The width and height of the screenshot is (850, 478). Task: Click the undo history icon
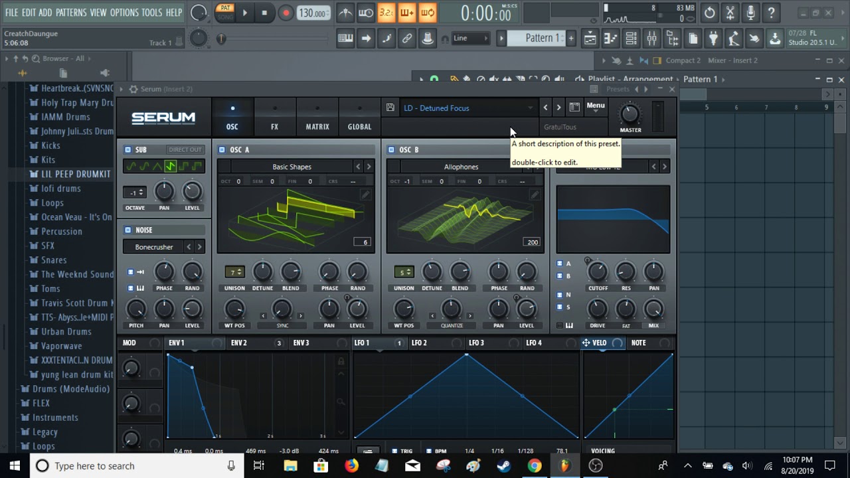pos(710,13)
